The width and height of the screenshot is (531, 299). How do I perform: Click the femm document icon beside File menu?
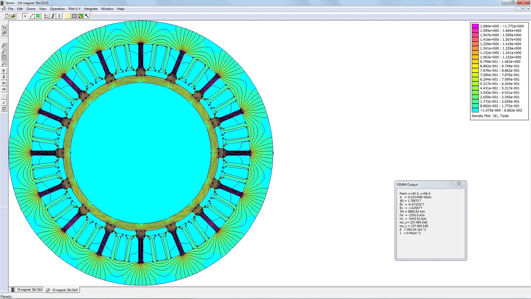(x=4, y=9)
